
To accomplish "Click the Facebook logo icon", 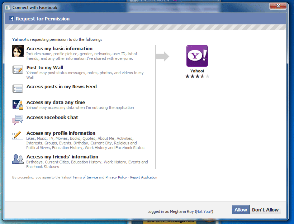I will coord(11,19).
